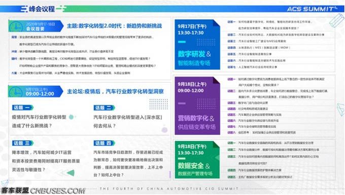Click the 汽车行业数字化转型进入[深水区] topic text
This screenshot has height=195, width=345.
[128, 118]
